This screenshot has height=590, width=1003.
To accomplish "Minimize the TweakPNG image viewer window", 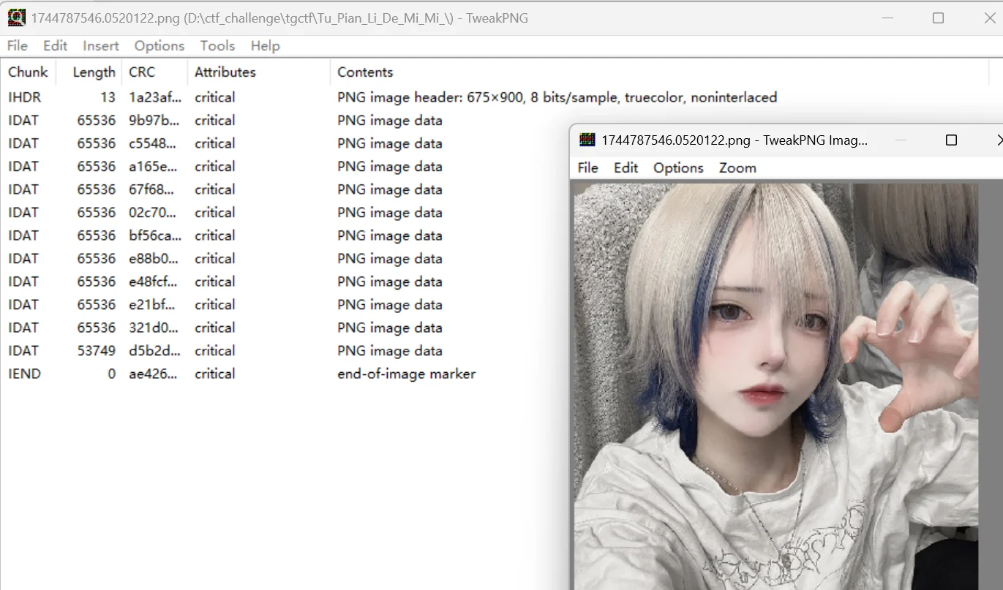I will click(901, 140).
